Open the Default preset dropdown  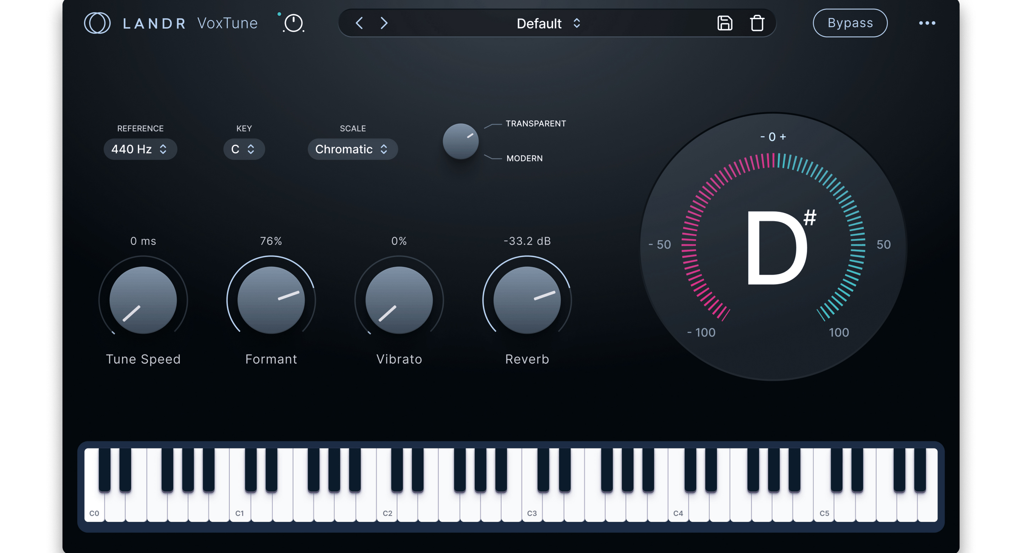(x=549, y=23)
